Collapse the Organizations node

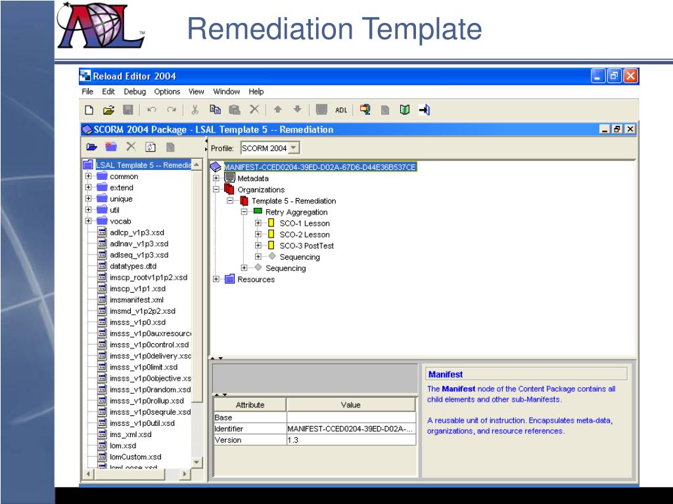click(x=216, y=189)
